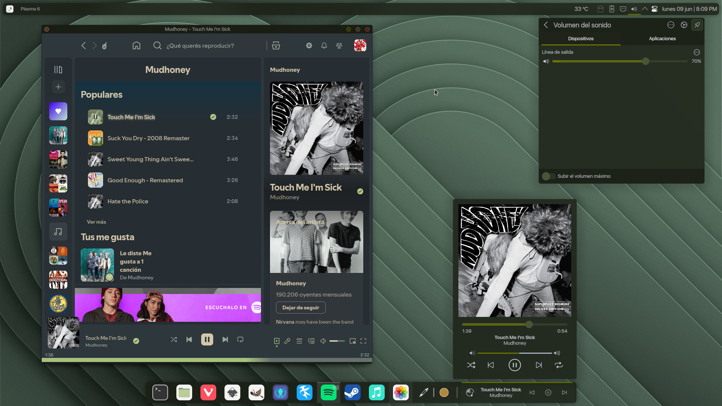Collapse Your Library sidebar icon
Screen dimensions: 722x406
[x=58, y=70]
